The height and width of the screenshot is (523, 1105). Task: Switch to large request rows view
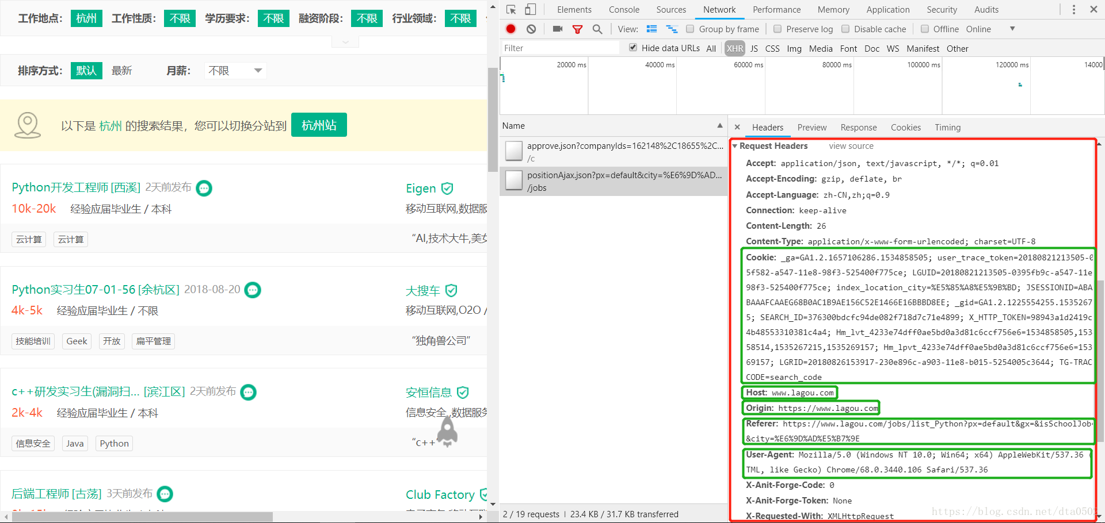pyautogui.click(x=651, y=29)
